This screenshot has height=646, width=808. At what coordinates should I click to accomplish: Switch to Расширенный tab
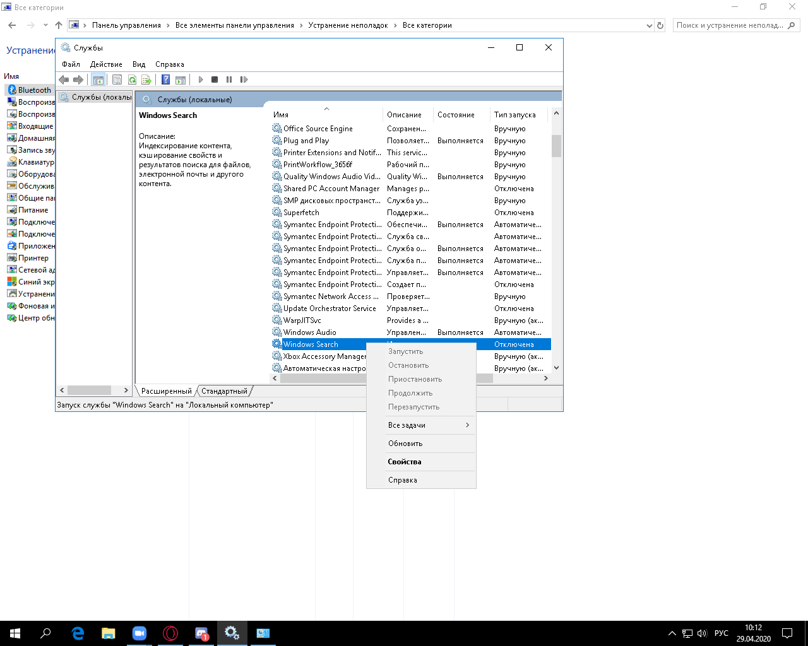(167, 391)
